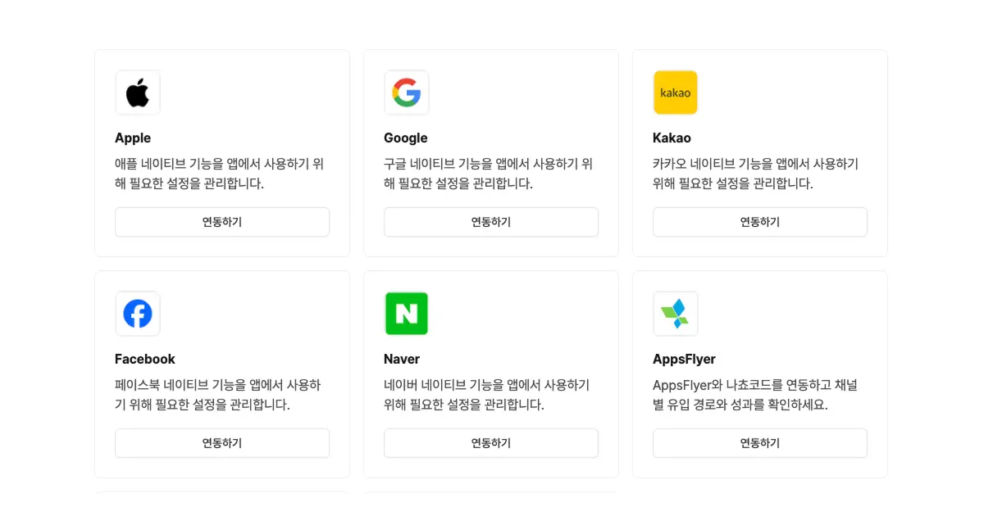Screen dimensions: 984x516
Task: Select the Apple card title
Action: click(x=133, y=138)
